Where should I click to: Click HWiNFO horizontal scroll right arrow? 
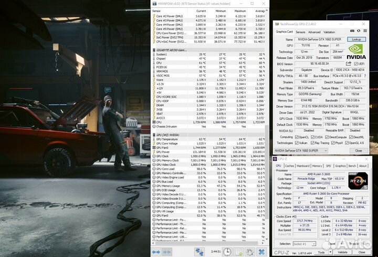263,243
